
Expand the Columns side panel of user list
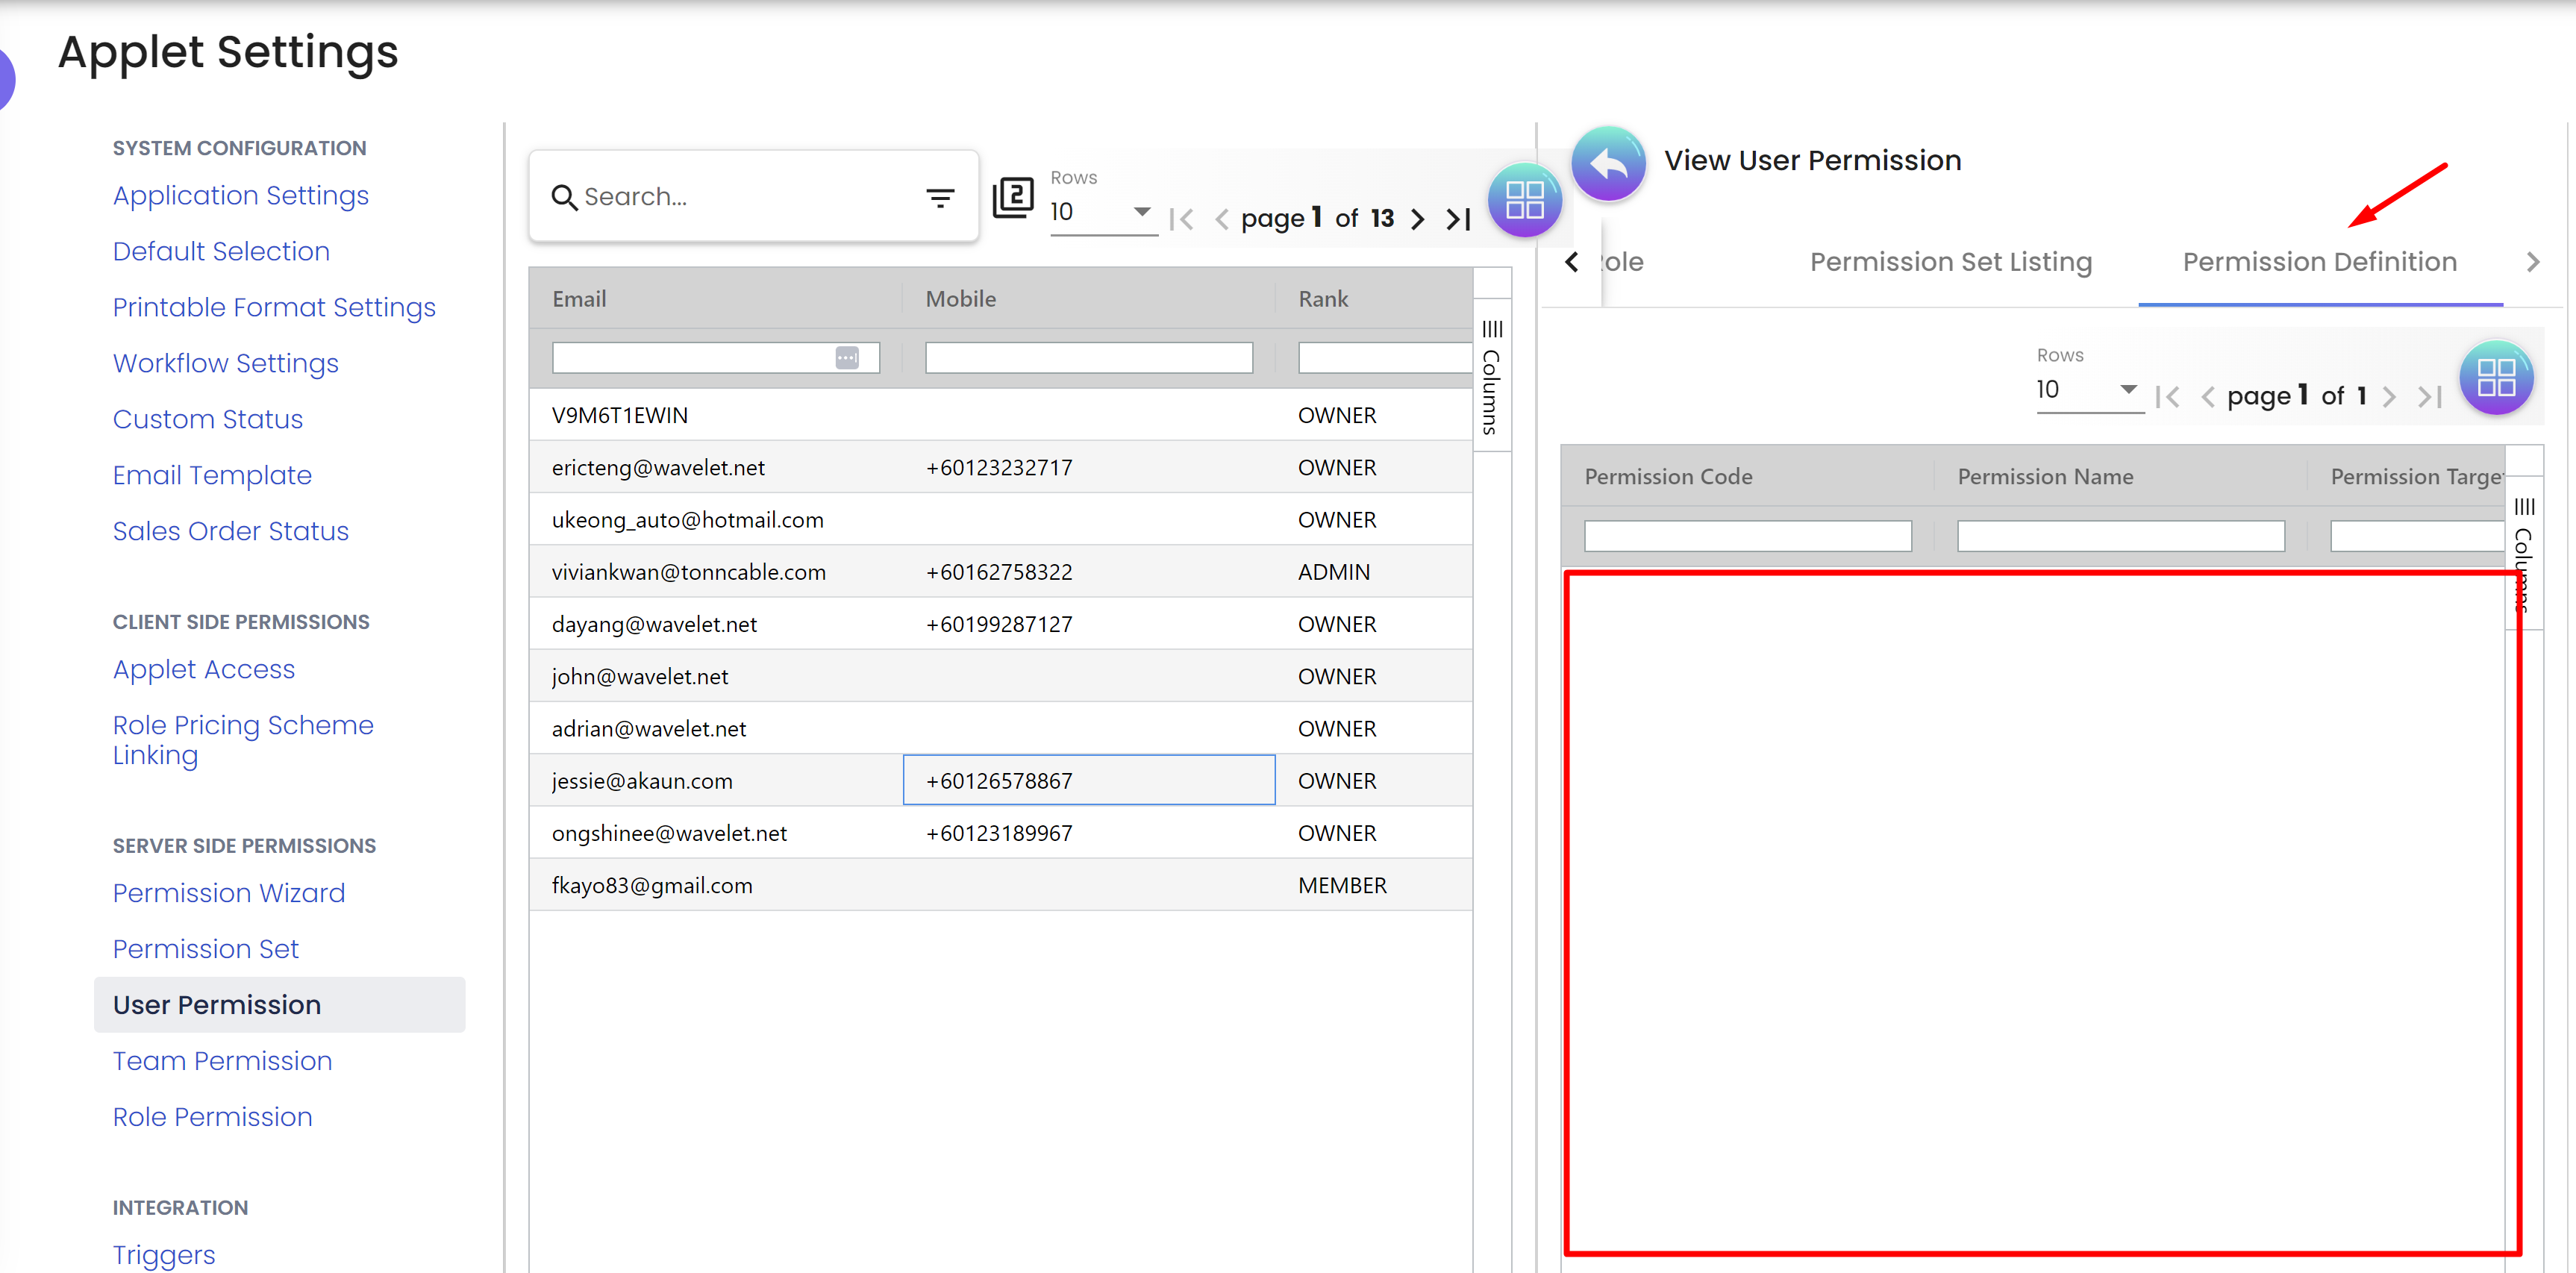[x=1491, y=377]
